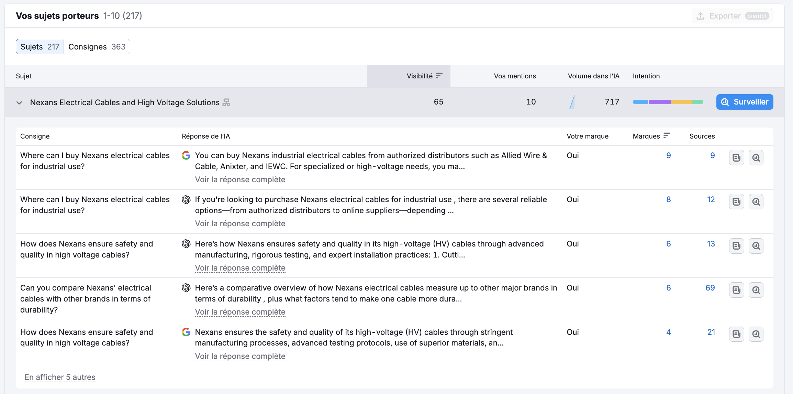Expand list with En afficher 5 autres
The width and height of the screenshot is (793, 394).
coord(60,377)
